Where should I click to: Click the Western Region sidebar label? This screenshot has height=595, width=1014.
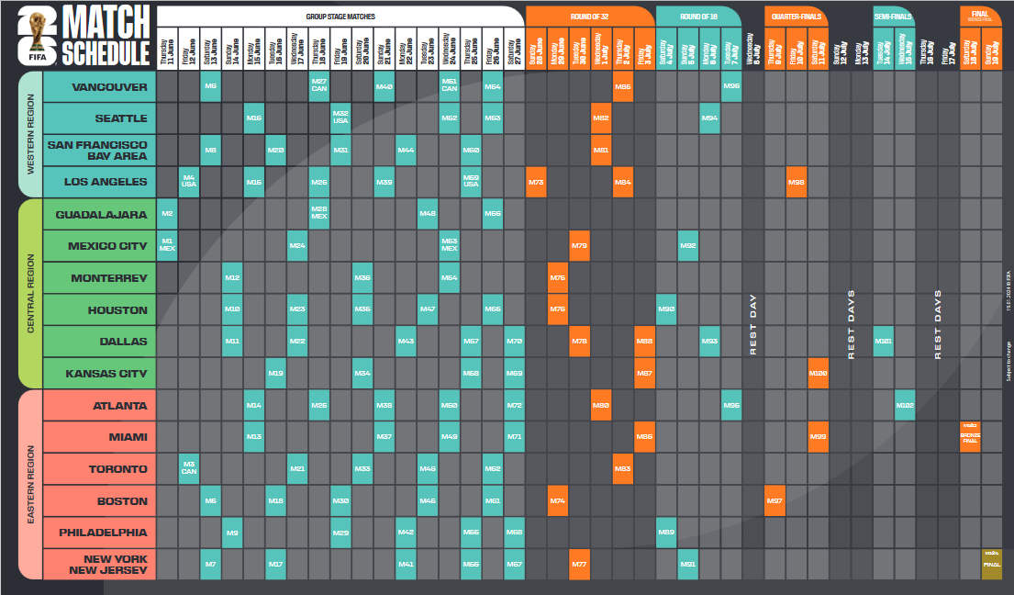tap(30, 135)
